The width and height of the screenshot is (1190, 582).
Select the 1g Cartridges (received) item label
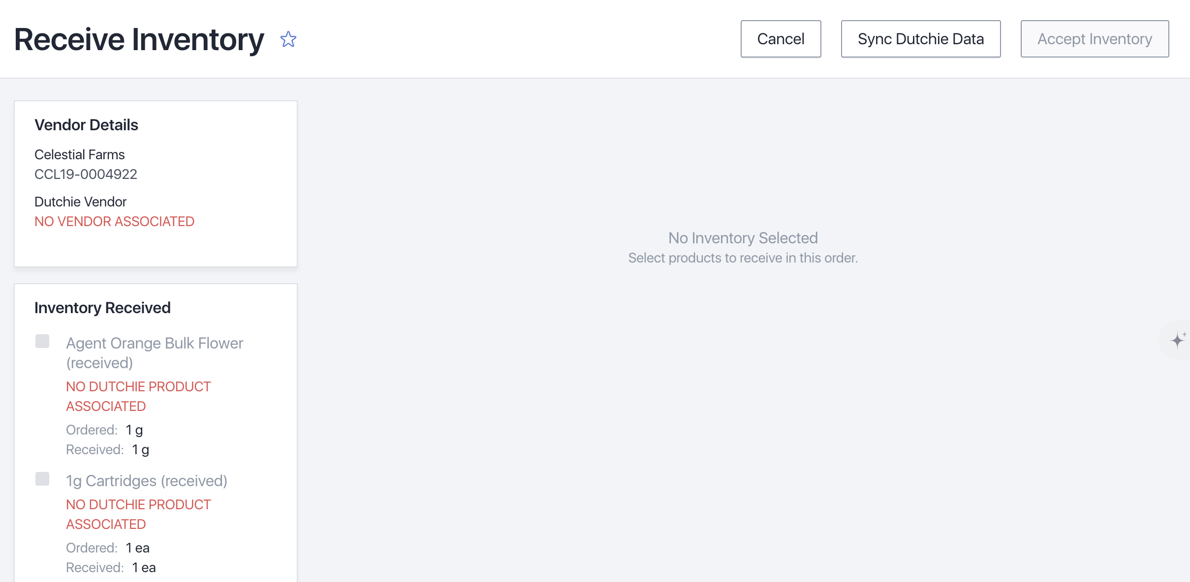pyautogui.click(x=147, y=481)
